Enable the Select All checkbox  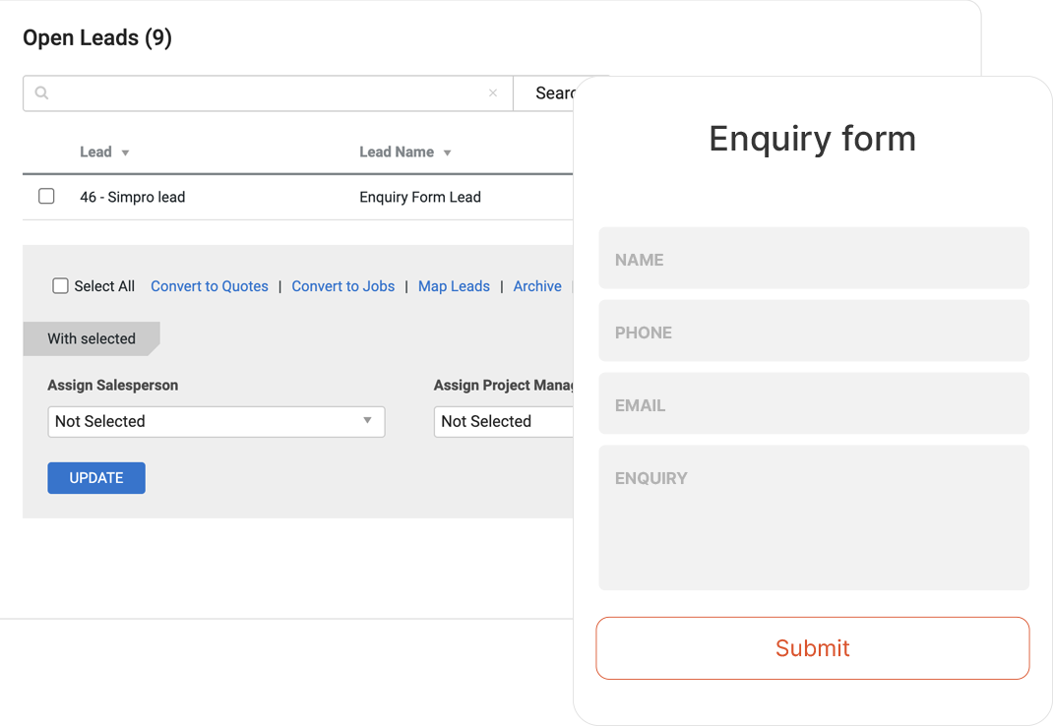[61, 286]
